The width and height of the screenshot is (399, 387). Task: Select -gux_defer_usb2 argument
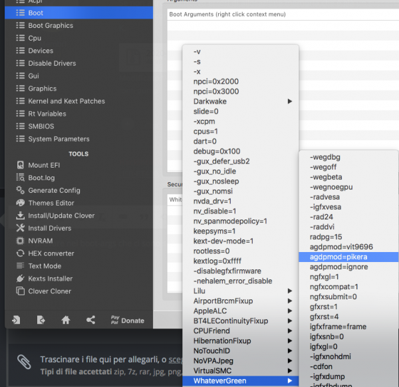(241, 162)
